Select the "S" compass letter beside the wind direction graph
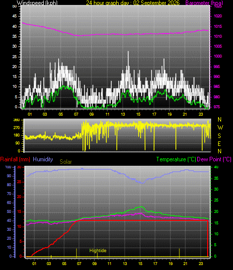The width and height of the screenshot is (233, 270). [x=219, y=136]
